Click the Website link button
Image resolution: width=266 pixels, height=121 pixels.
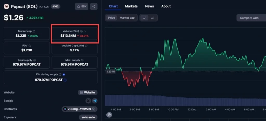coord(88,92)
